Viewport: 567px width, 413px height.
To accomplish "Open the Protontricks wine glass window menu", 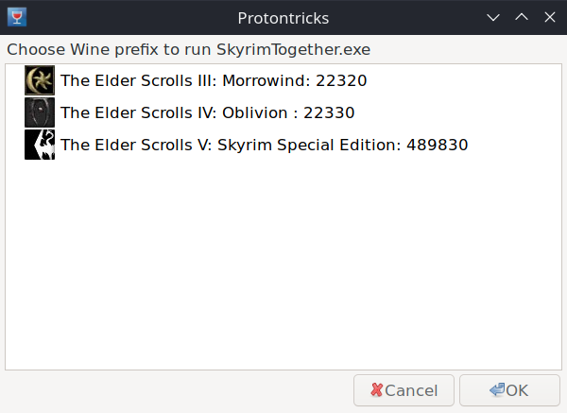I will pos(15,16).
